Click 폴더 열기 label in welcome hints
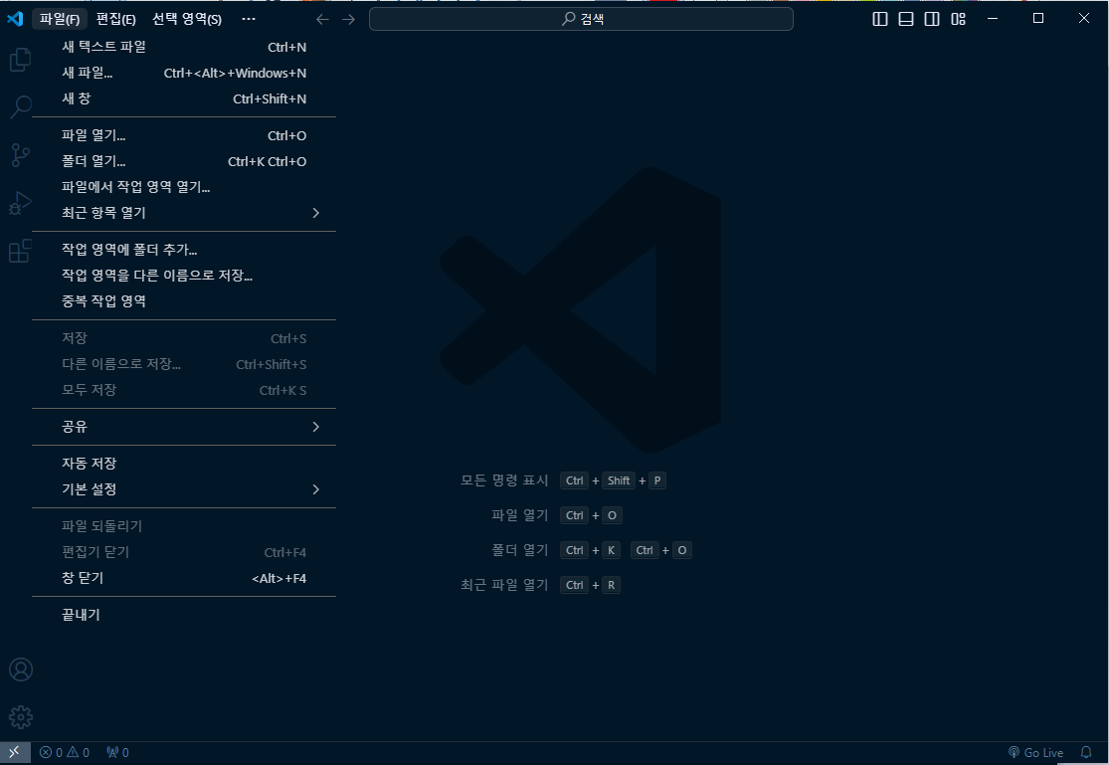This screenshot has height=765, width=1109. click(520, 550)
